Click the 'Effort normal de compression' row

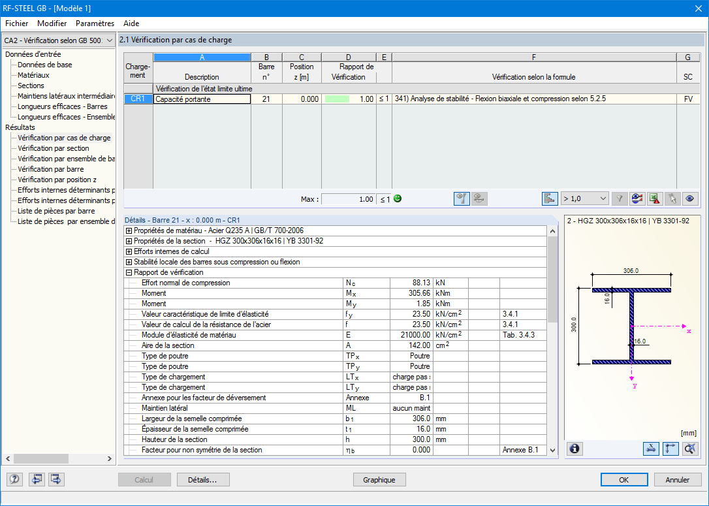pos(335,283)
